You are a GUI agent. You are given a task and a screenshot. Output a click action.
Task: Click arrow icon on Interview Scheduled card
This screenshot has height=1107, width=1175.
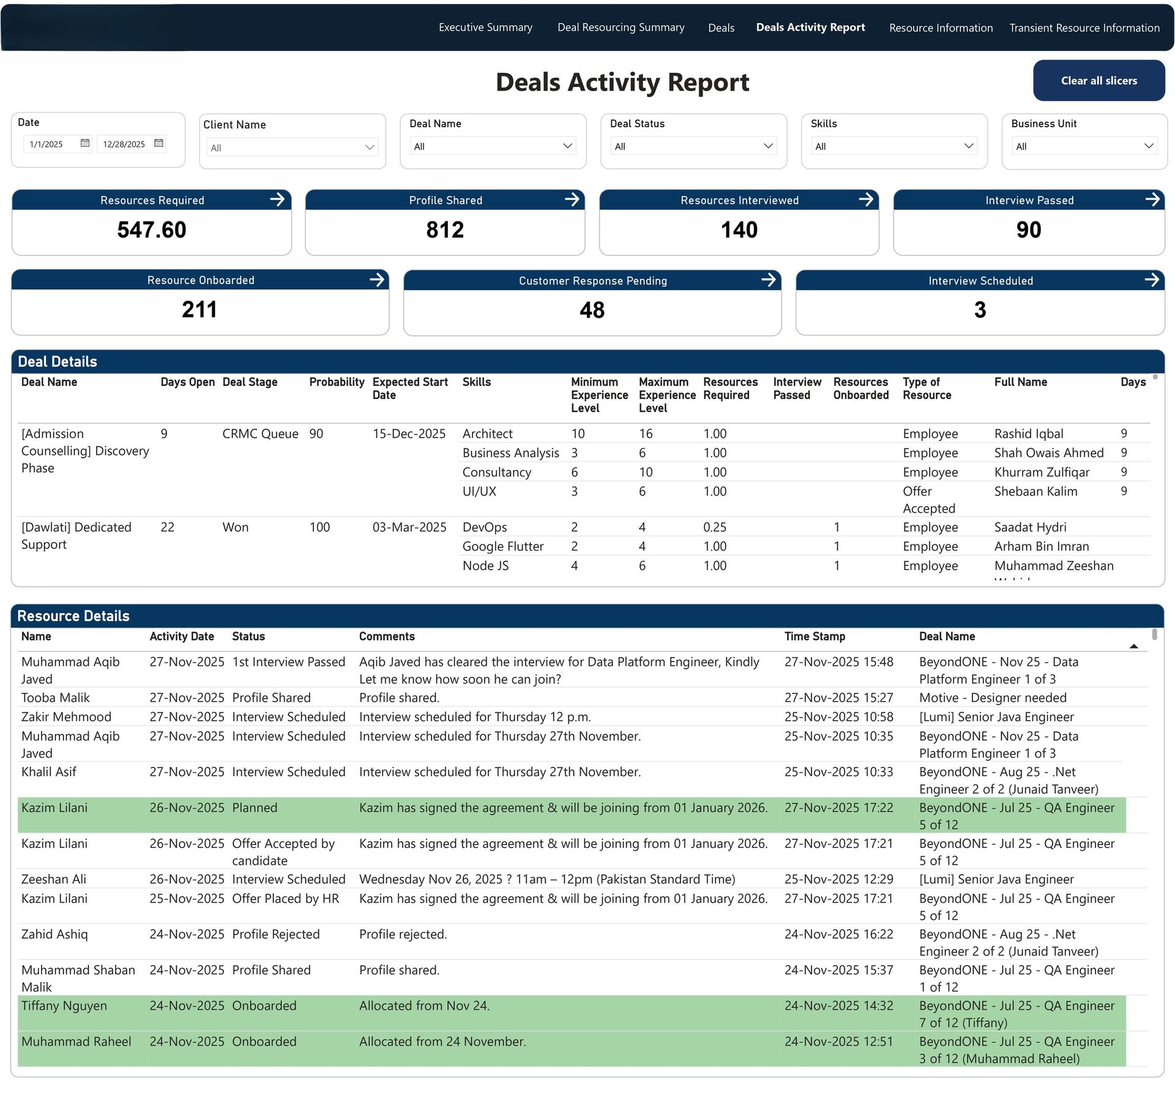pos(1151,280)
